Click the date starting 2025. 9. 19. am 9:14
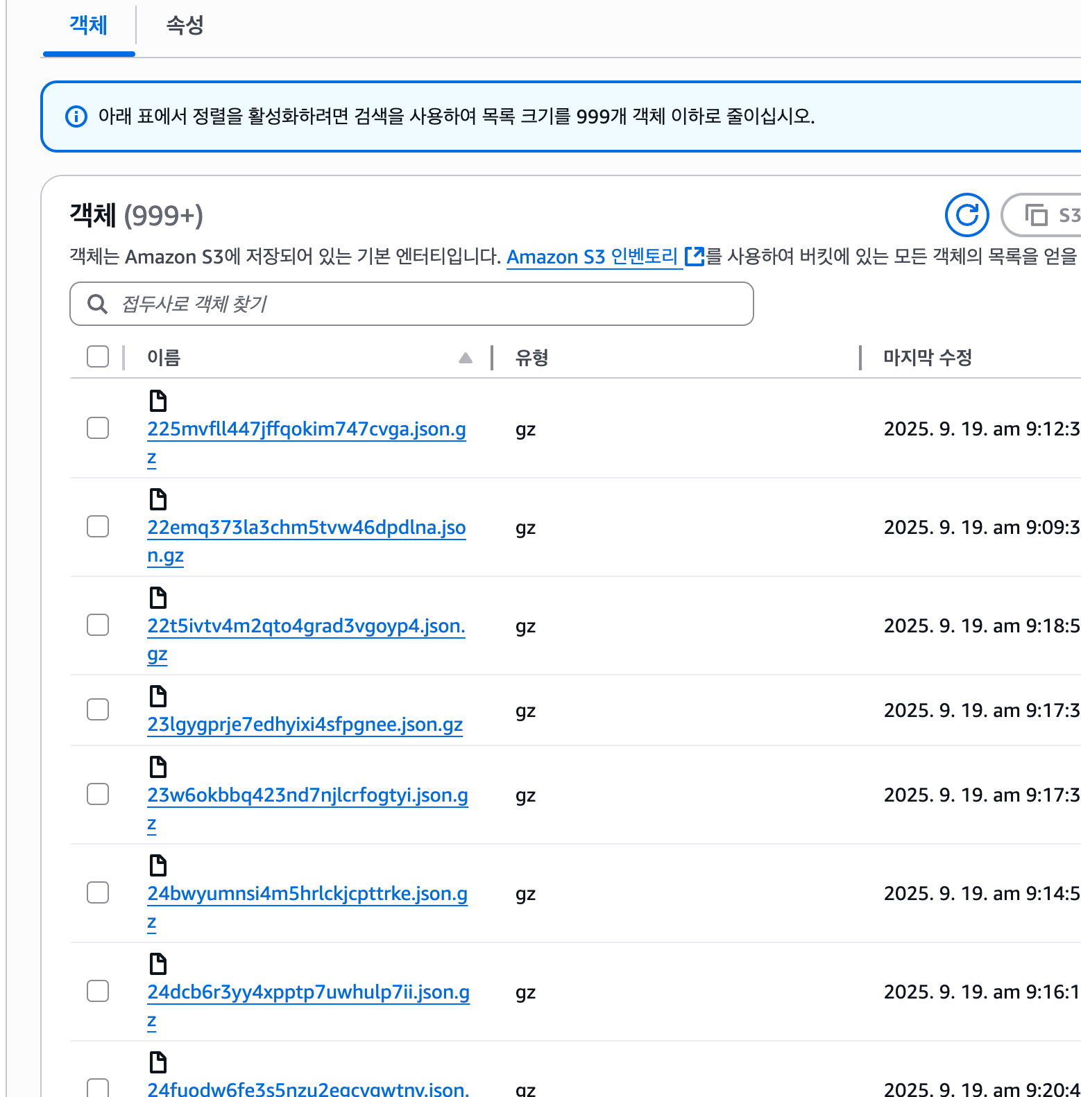This screenshot has height=1097, width=1081. [982, 894]
